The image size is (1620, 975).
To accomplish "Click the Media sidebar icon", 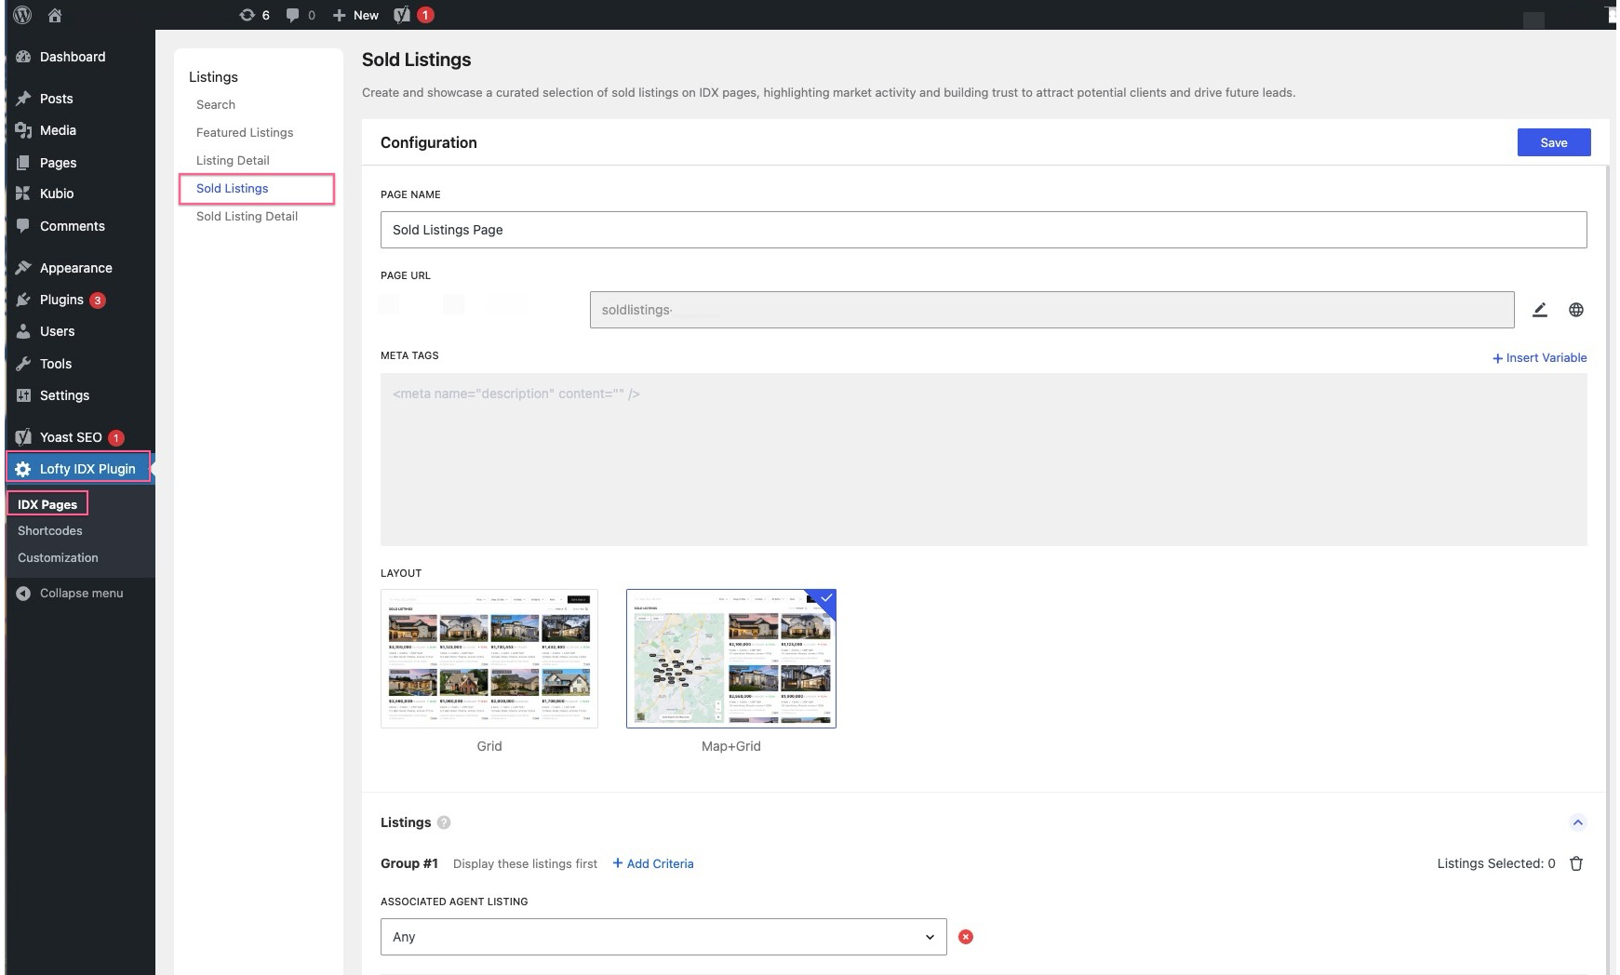I will tap(23, 130).
